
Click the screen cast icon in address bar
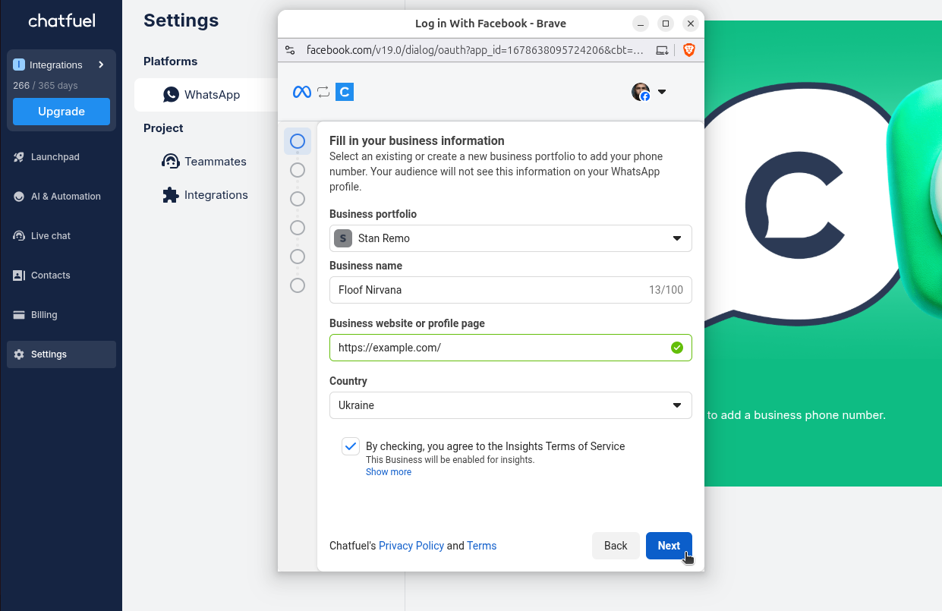point(663,50)
